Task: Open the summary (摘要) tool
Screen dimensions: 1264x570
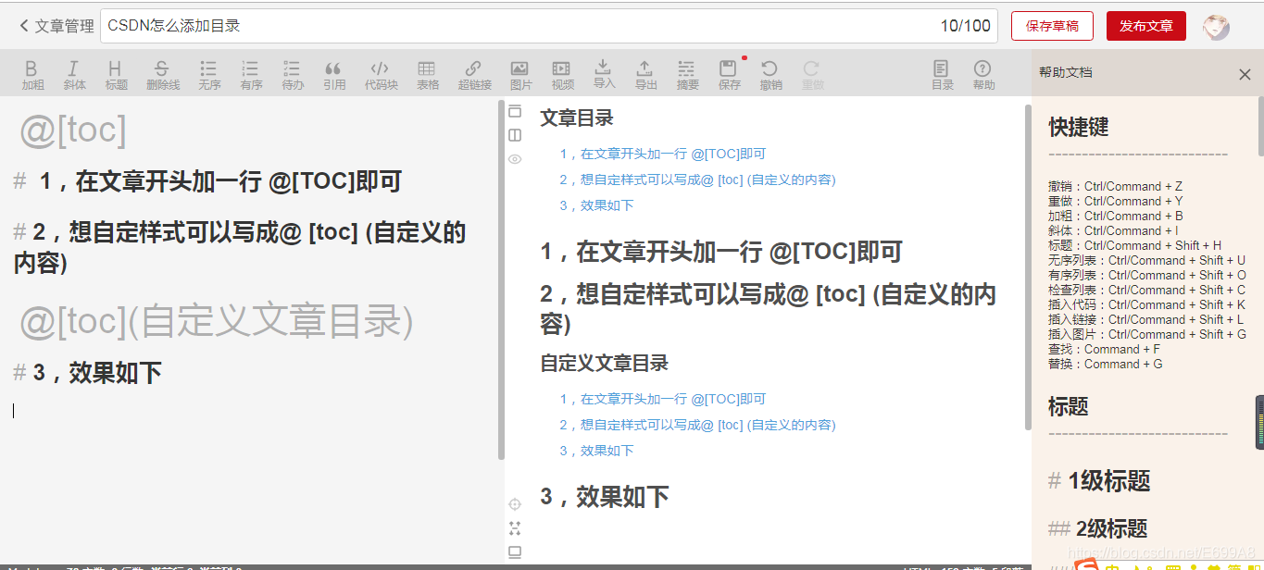Action: pyautogui.click(x=687, y=75)
